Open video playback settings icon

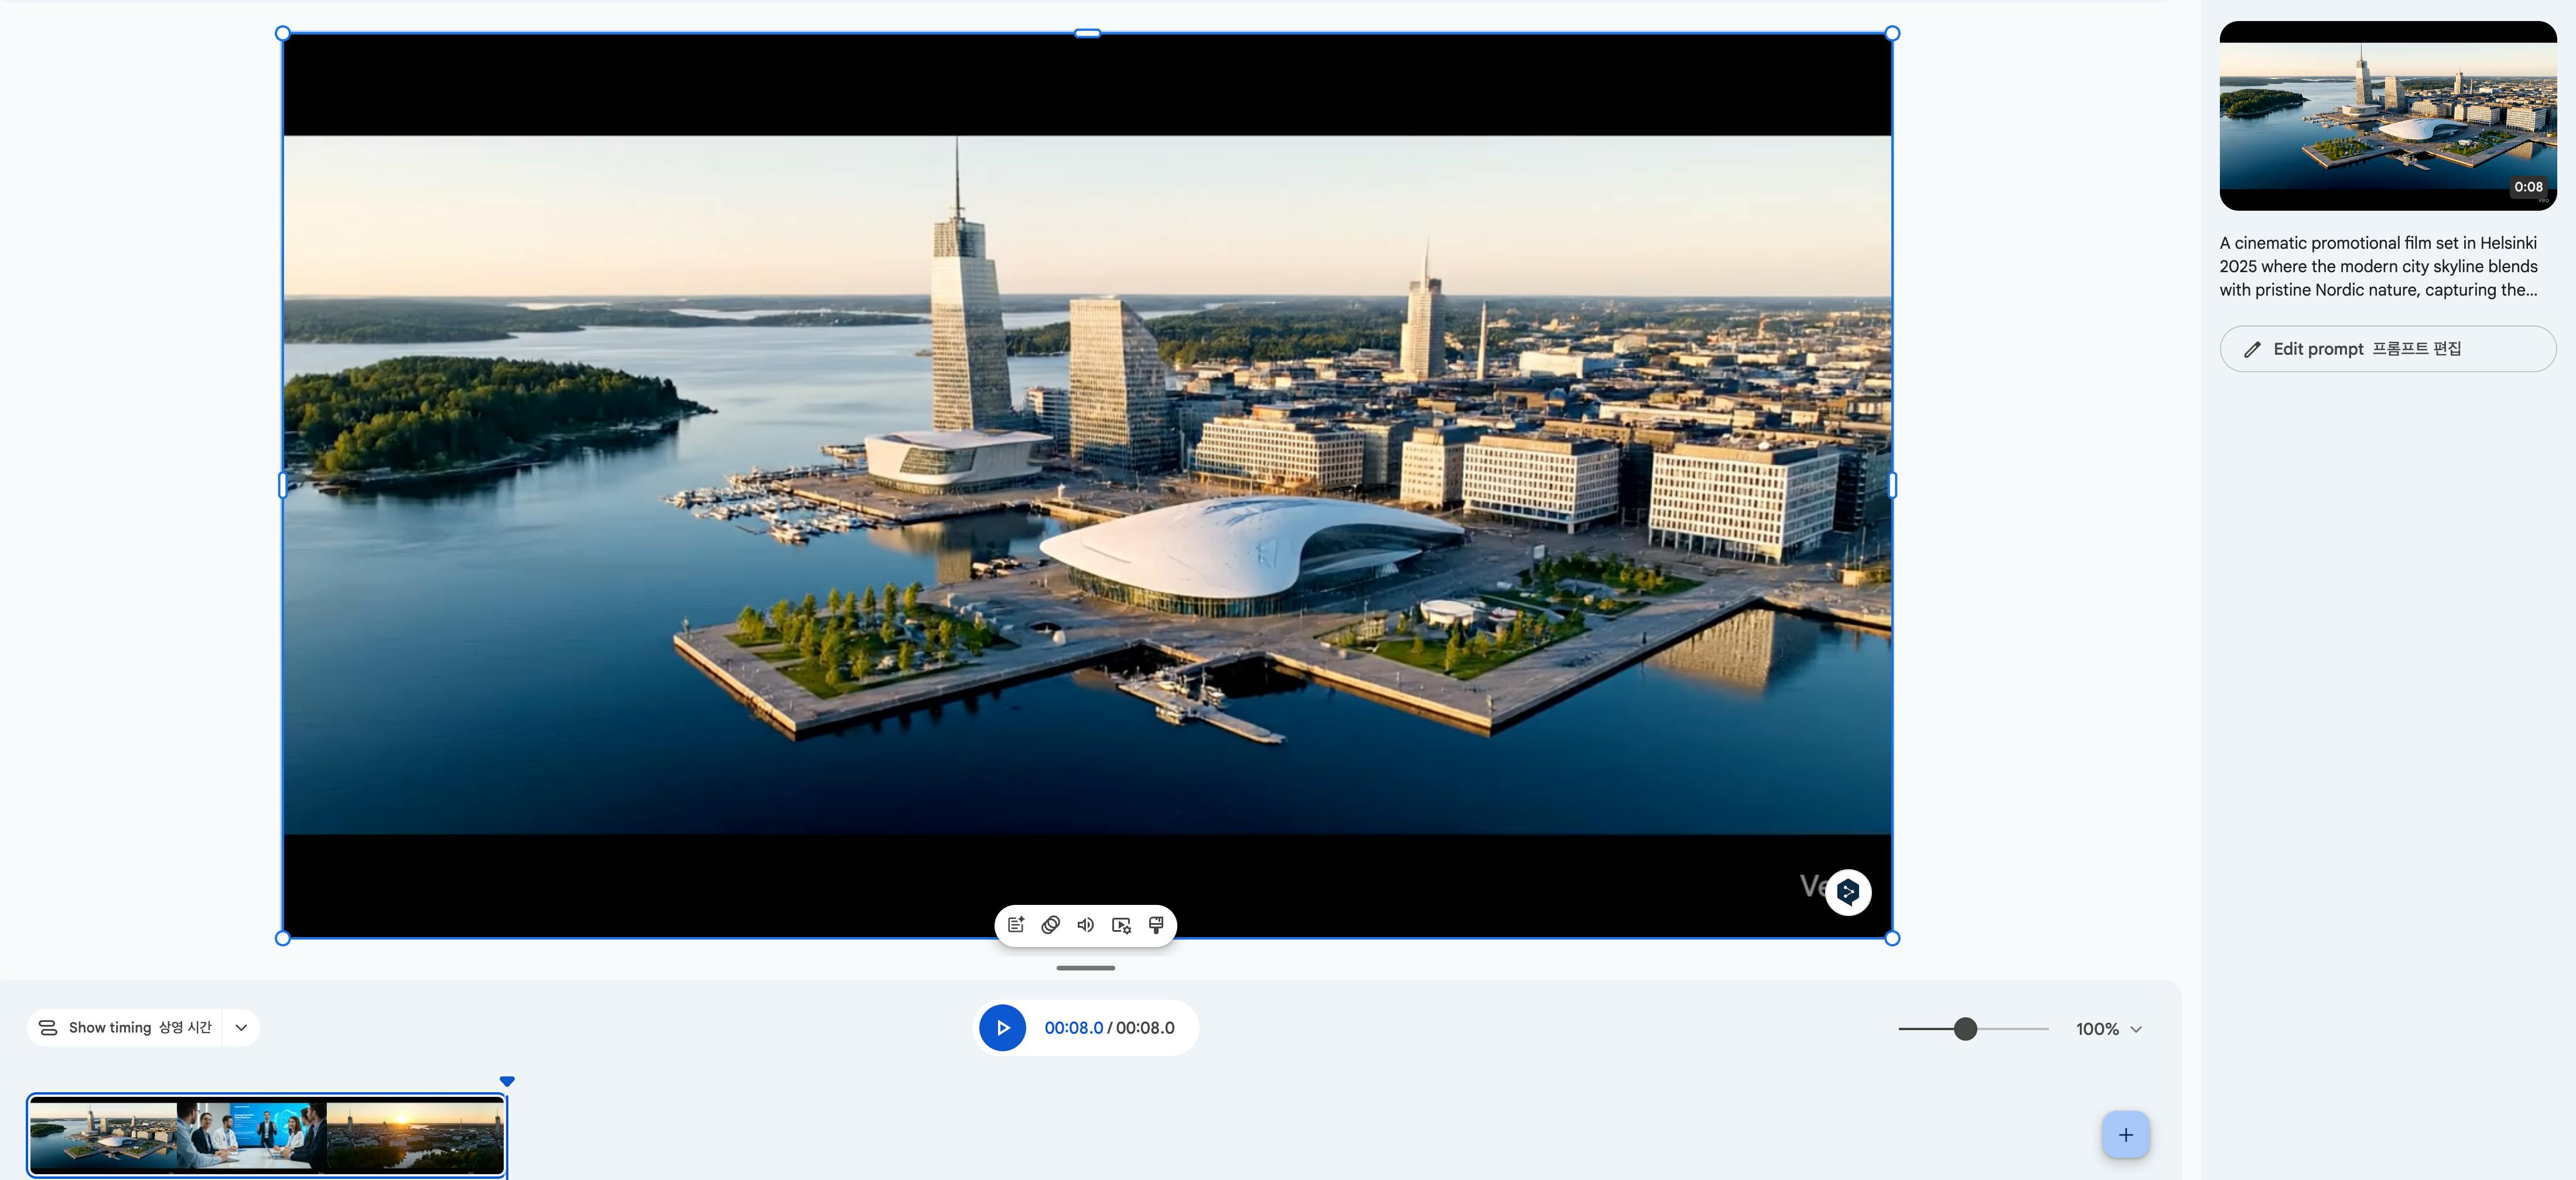click(x=1121, y=924)
